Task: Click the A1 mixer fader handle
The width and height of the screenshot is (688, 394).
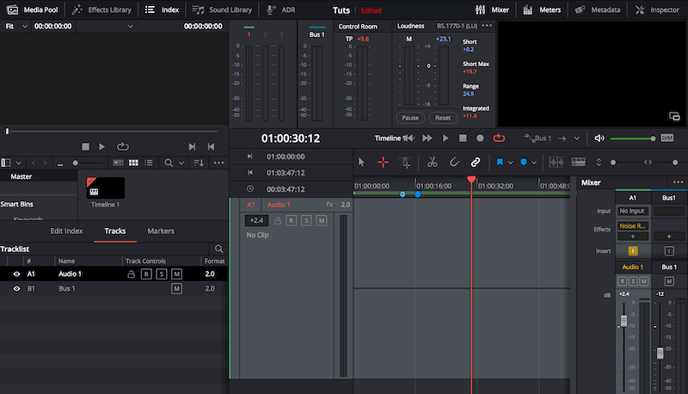Action: point(623,321)
